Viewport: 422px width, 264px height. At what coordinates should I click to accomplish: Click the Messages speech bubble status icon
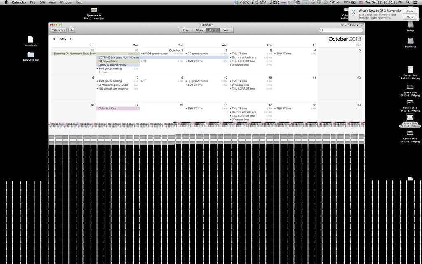tap(326, 2)
